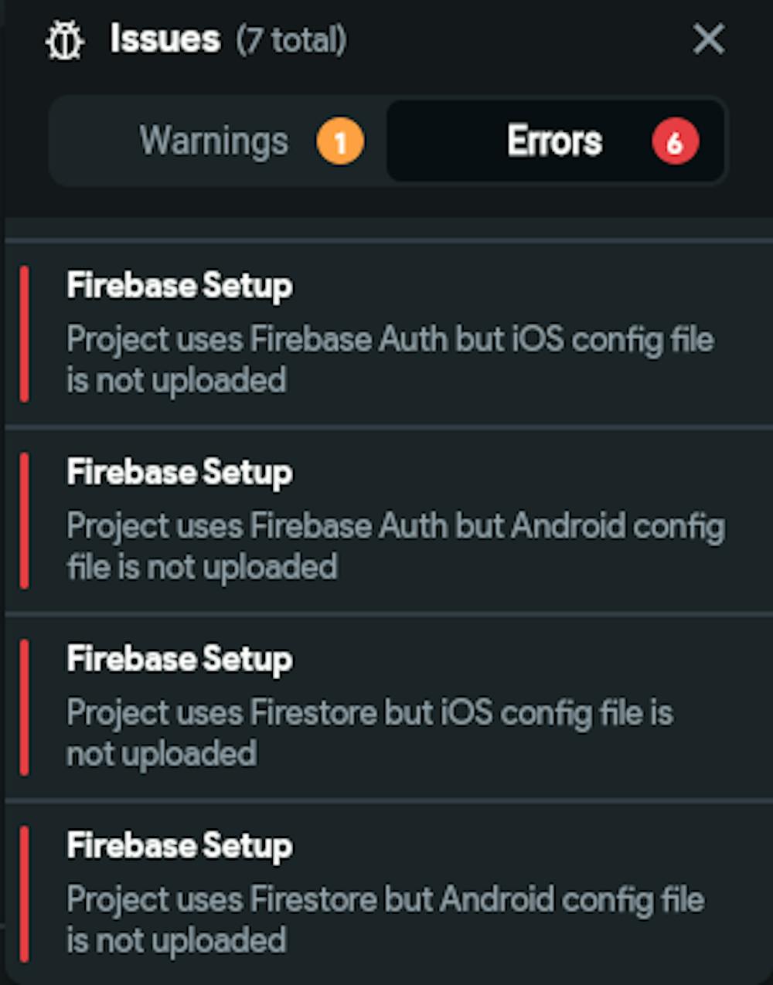The width and height of the screenshot is (773, 985).
Task: Click Firebase Setup title of Auth Android error
Action: 179,472
